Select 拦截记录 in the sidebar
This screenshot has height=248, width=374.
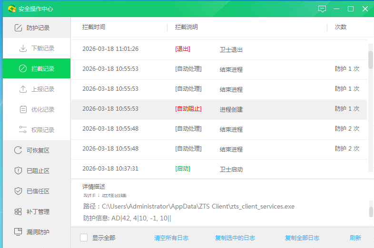point(37,68)
